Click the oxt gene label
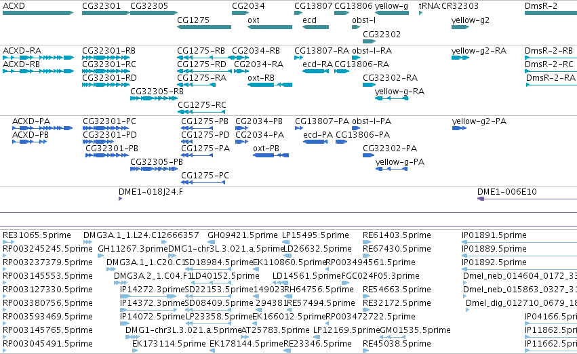The image size is (577, 354). (x=253, y=20)
